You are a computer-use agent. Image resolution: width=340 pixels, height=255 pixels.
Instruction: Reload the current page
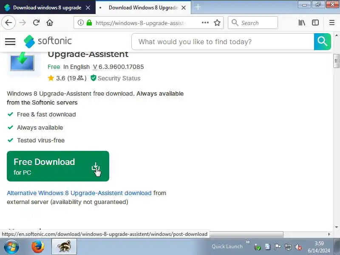tap(36, 23)
